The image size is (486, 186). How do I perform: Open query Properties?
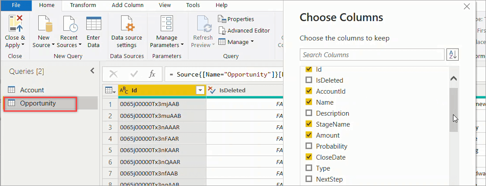pos(236,19)
